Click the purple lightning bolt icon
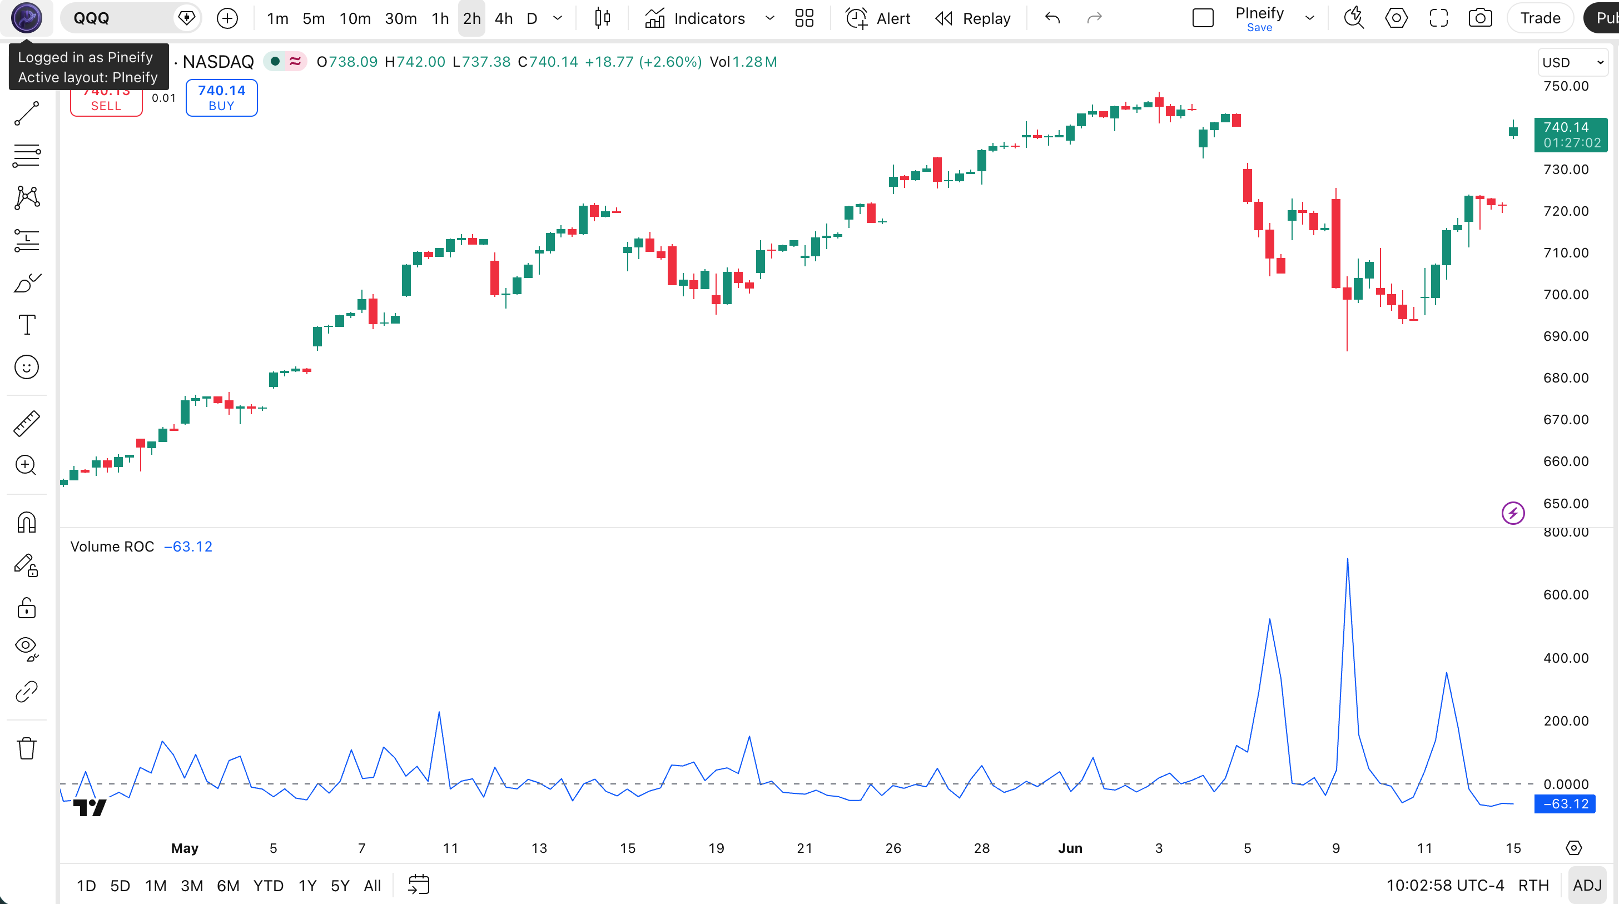The width and height of the screenshot is (1619, 904). pos(1513,513)
